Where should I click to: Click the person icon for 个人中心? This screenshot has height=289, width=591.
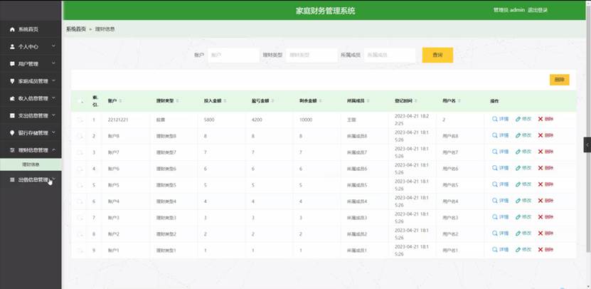coord(12,46)
